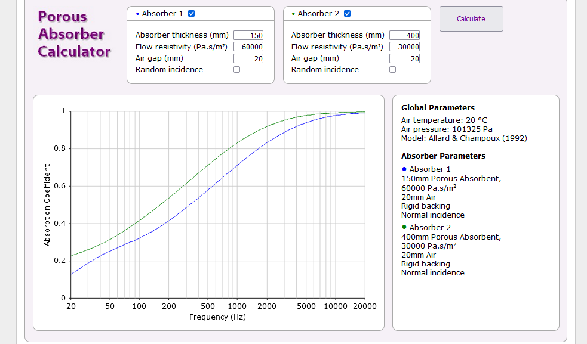This screenshot has height=344, width=587.
Task: Focus the Absorber 1 thickness field
Action: click(248, 35)
